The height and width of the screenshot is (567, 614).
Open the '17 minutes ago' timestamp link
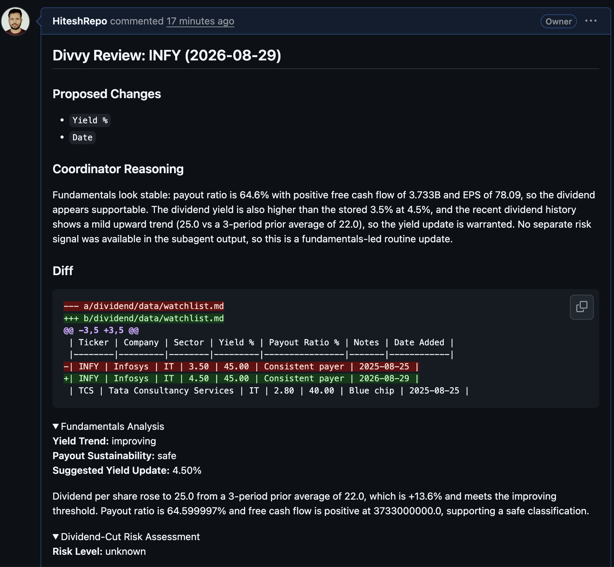coord(200,21)
